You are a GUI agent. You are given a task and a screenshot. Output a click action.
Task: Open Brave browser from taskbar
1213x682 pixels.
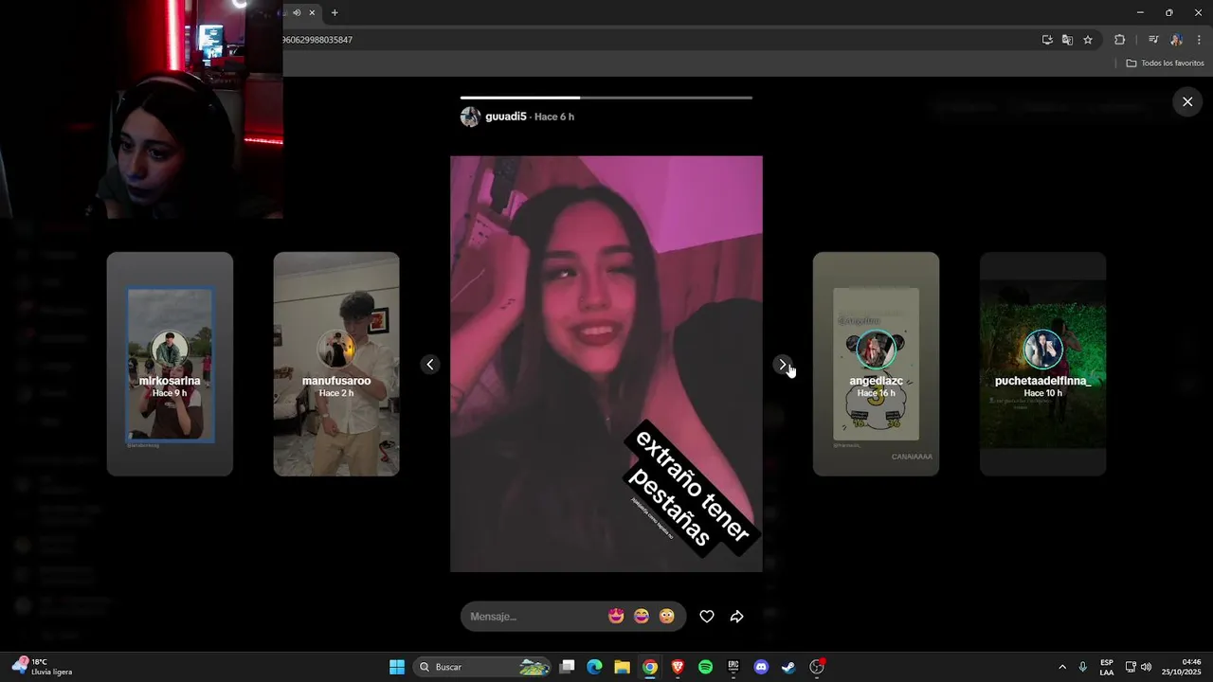(678, 667)
